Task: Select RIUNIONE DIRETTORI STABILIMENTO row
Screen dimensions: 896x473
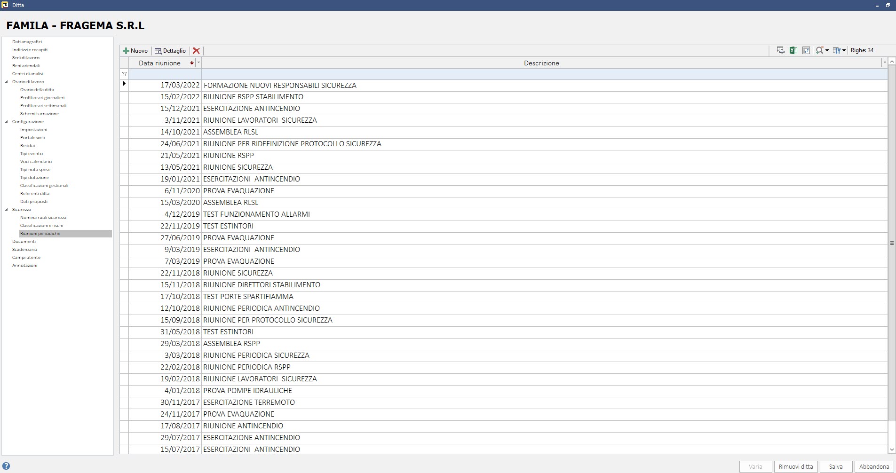Action: coord(504,285)
